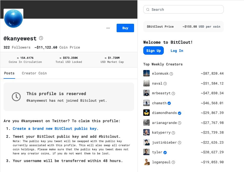This screenshot has height=172, width=244.
Task: Click the magnifier icon in search bar
Action: click(148, 10)
